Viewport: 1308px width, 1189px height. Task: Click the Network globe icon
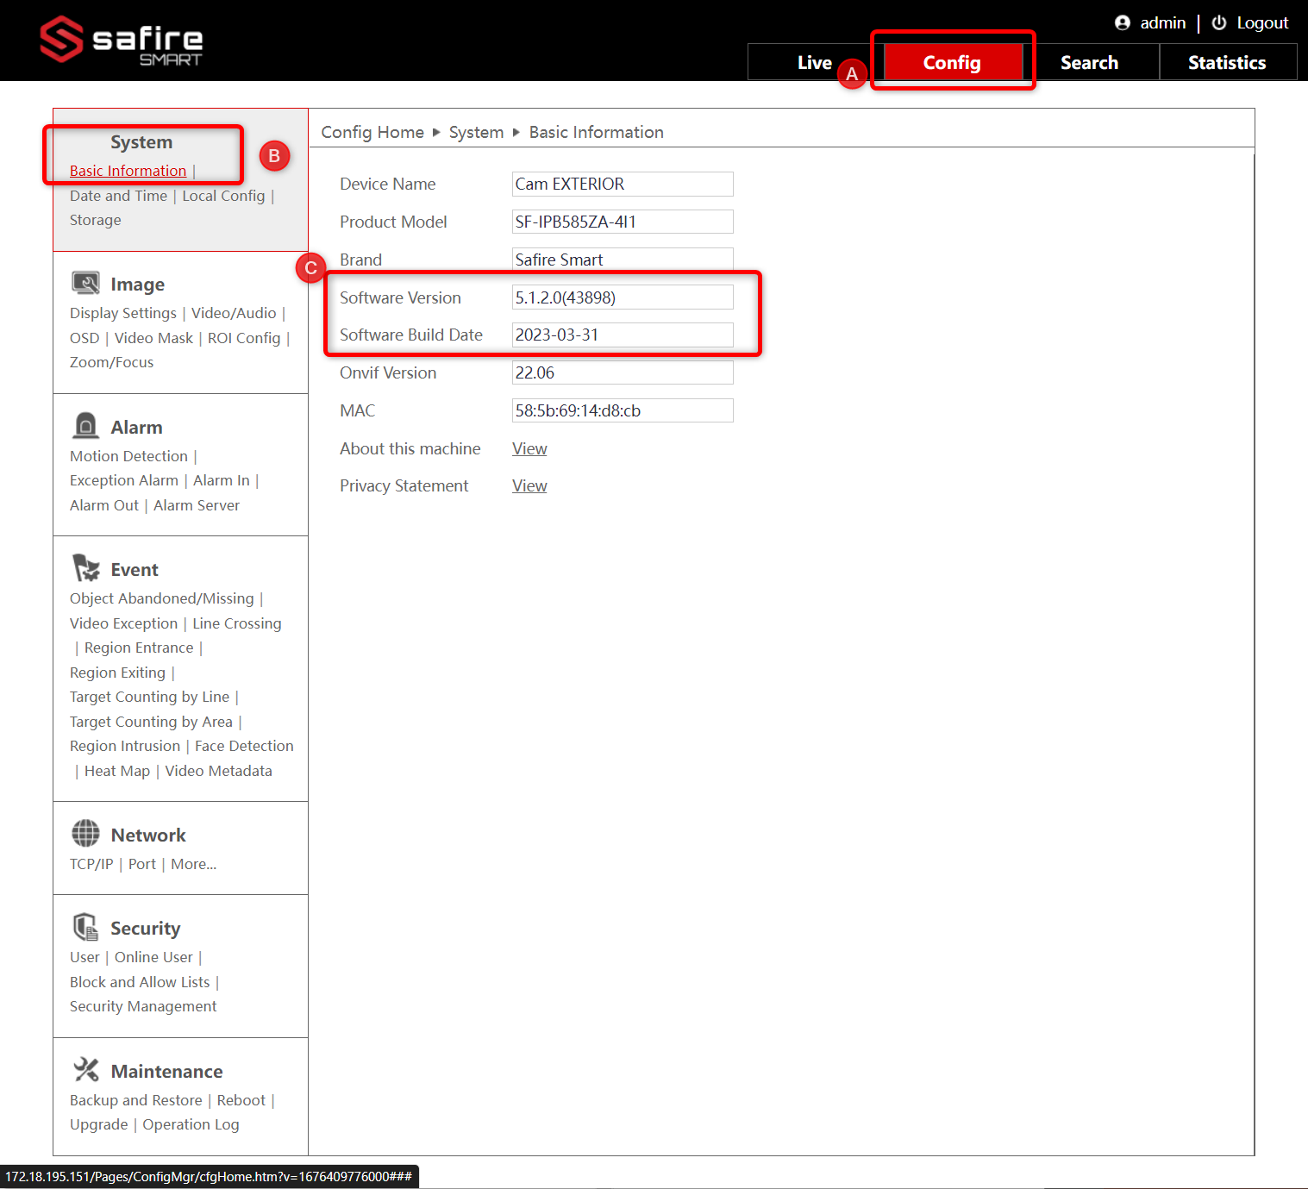[85, 834]
